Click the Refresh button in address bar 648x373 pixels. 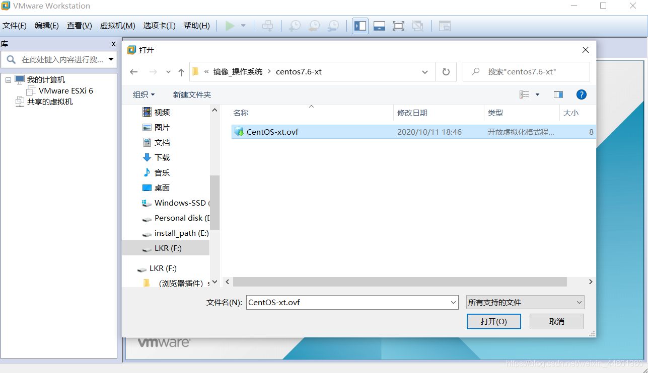(446, 72)
